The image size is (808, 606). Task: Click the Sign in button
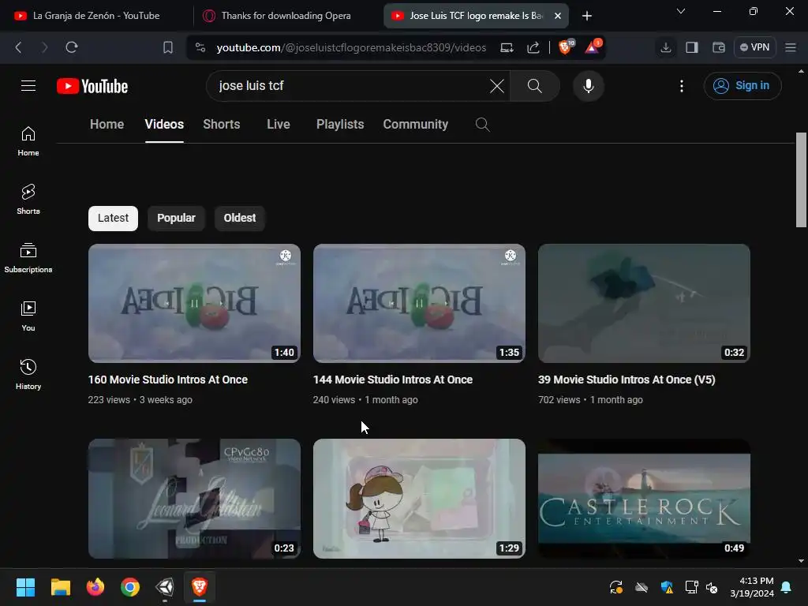[742, 85]
